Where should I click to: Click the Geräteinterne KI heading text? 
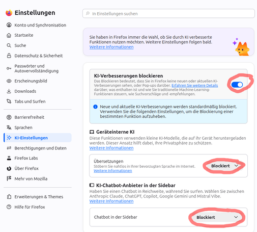click(x=116, y=132)
